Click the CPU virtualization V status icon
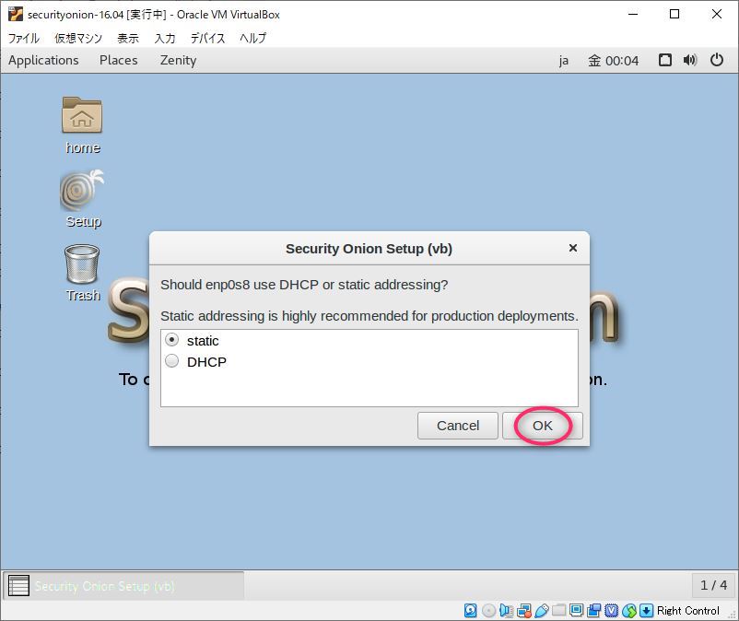Image resolution: width=739 pixels, height=621 pixels. click(611, 611)
